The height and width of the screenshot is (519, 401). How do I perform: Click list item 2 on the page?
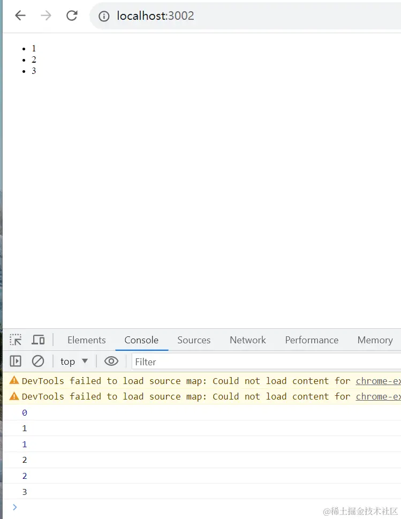[x=34, y=59]
